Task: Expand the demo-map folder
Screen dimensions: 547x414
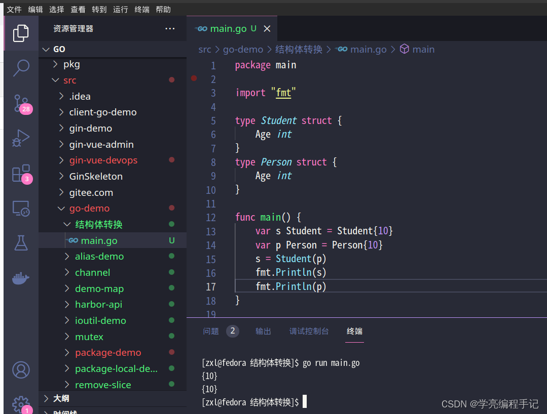Action: pos(67,288)
